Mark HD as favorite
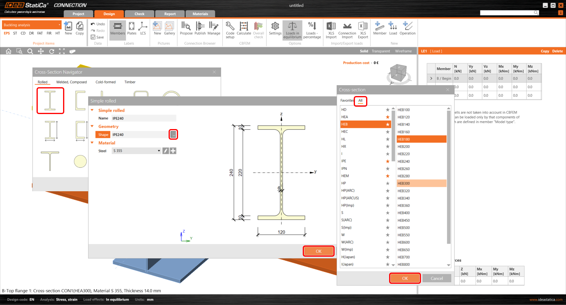The height and width of the screenshot is (305, 566). [x=388, y=110]
